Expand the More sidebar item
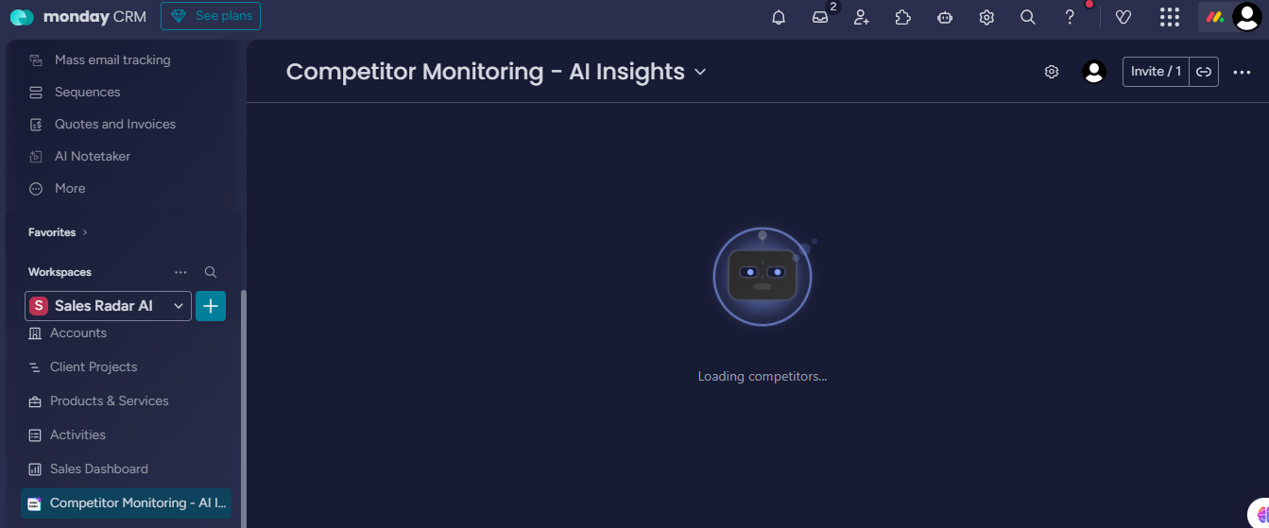The image size is (1269, 528). click(70, 188)
